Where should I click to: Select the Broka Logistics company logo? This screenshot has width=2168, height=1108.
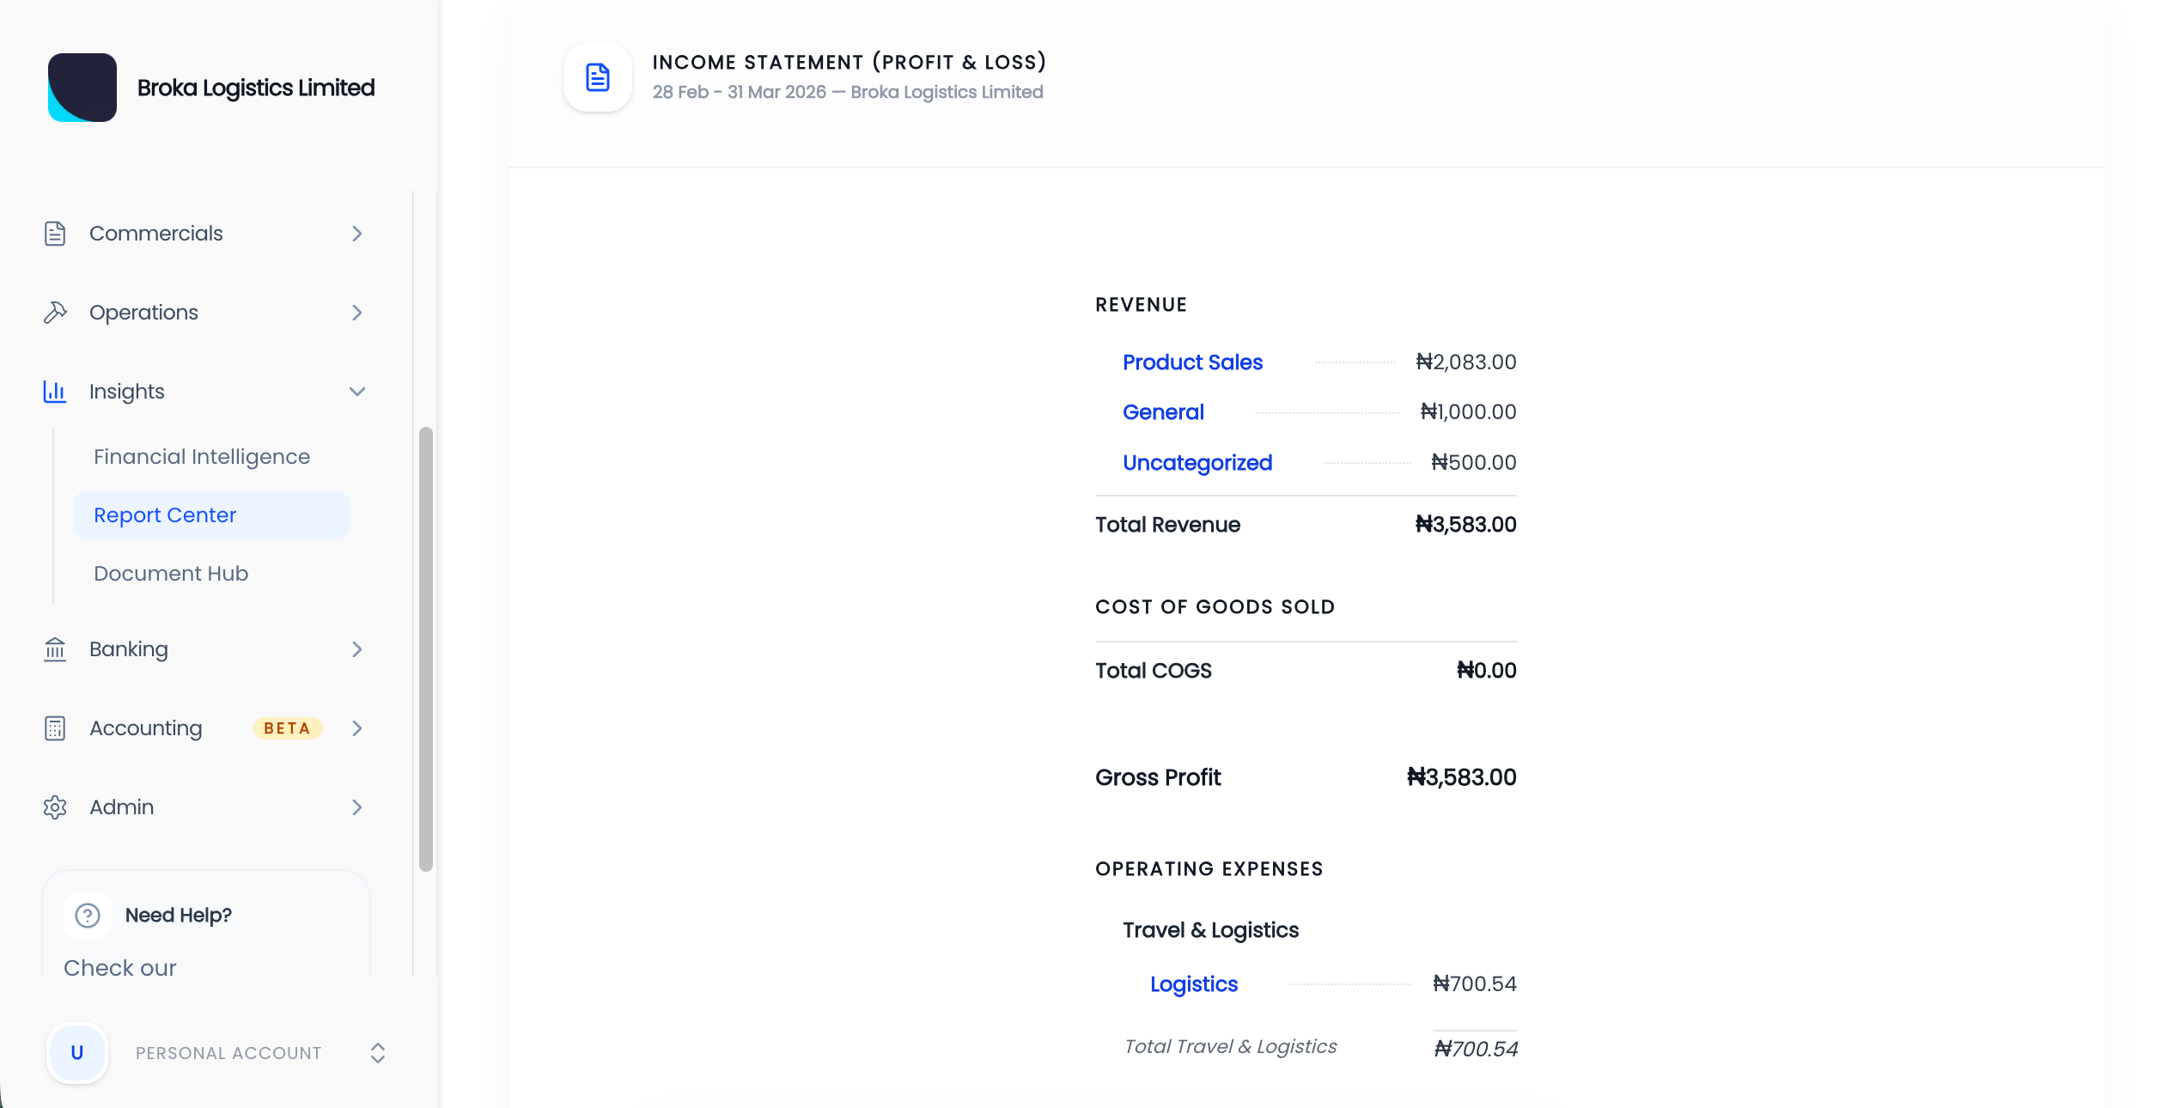pyautogui.click(x=83, y=87)
